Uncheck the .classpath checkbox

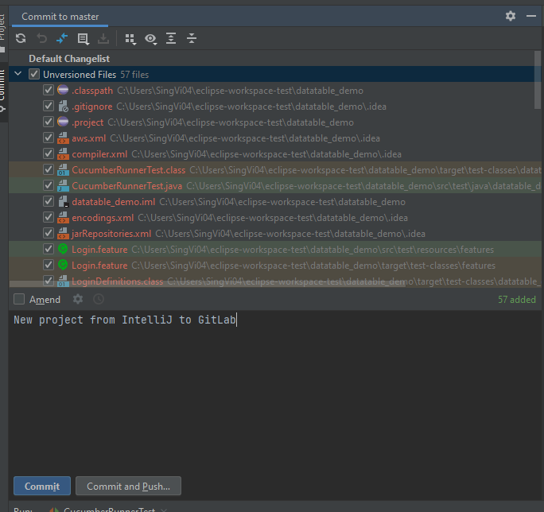tap(49, 90)
